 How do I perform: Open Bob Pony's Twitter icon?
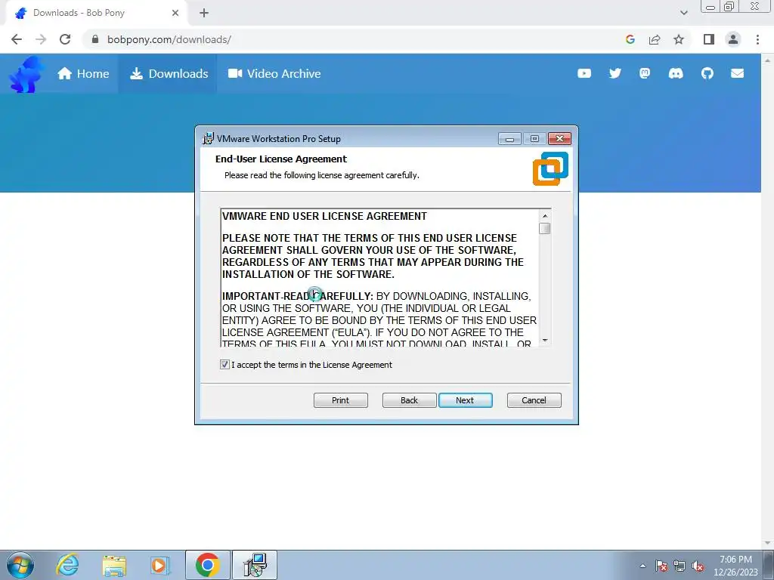pyautogui.click(x=615, y=73)
